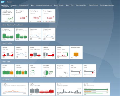The image size is (120, 96).
Task: Open the Radial 2 Structures tile
Action: [35, 71]
